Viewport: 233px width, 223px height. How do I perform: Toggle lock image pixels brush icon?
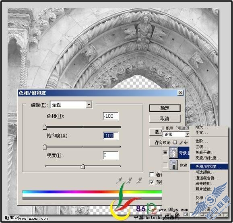[180, 142]
